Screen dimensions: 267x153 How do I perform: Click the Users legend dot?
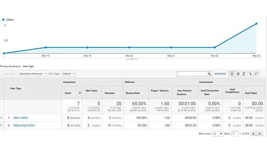(x=3, y=20)
